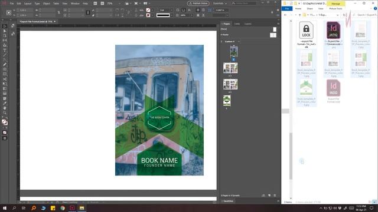This screenshot has width=378, height=212.
Task: Select the Content Collector tool
Action: (x=5, y=45)
